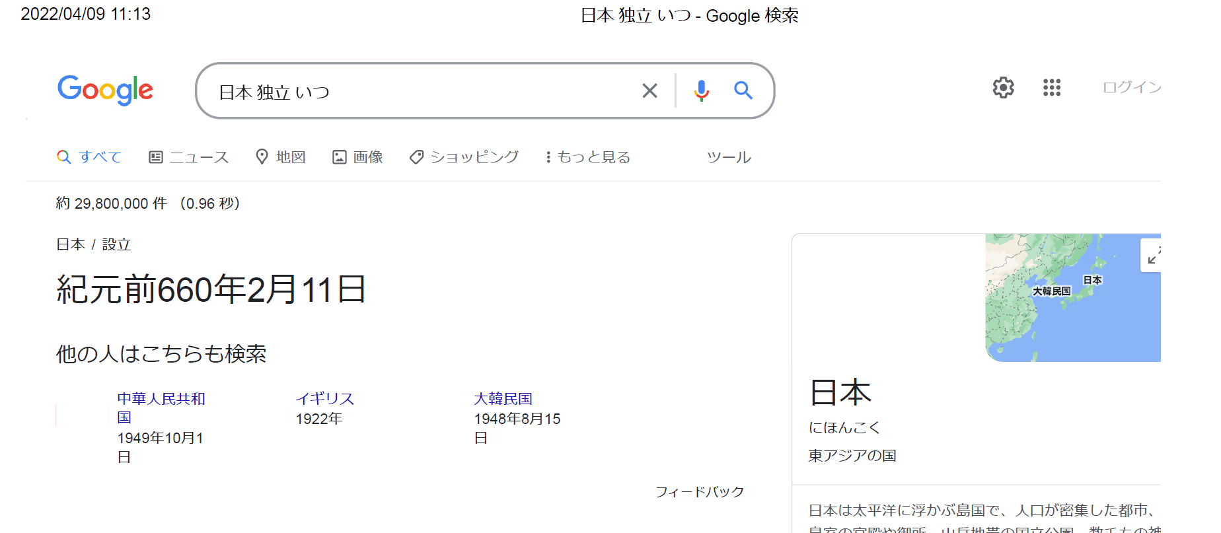Click the フィードバック link

[699, 491]
